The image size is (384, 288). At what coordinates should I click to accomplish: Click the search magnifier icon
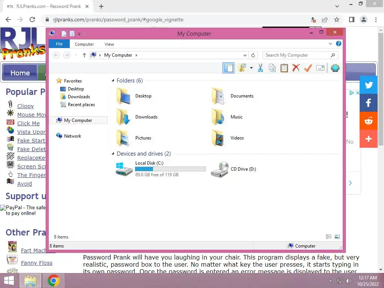333,55
